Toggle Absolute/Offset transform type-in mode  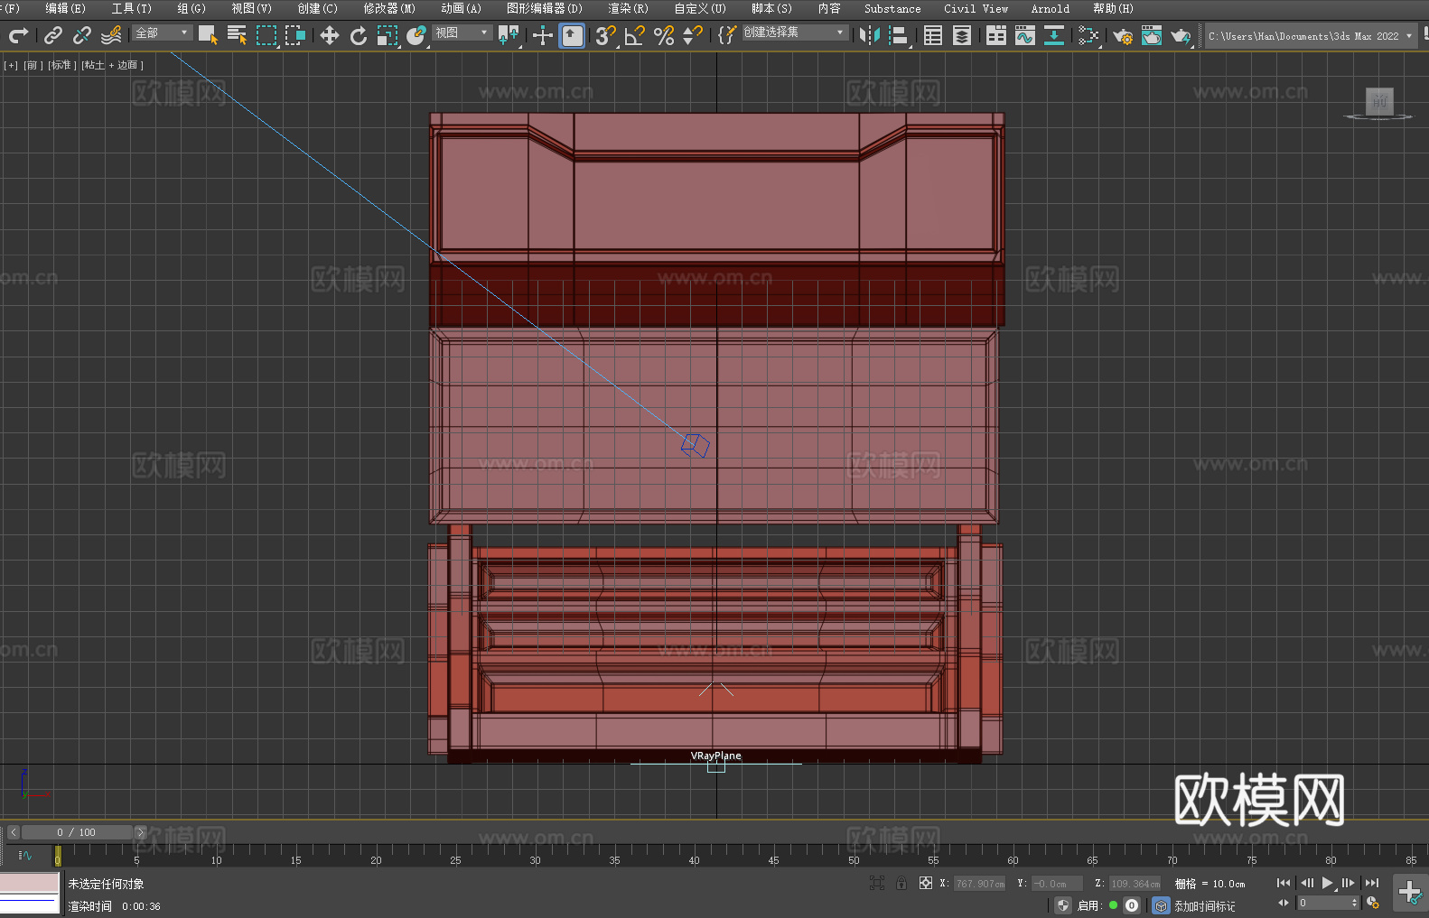click(x=926, y=883)
